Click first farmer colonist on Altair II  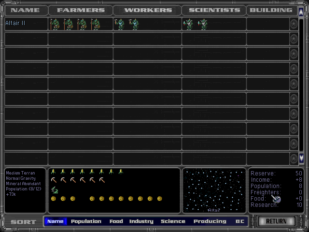point(55,24)
